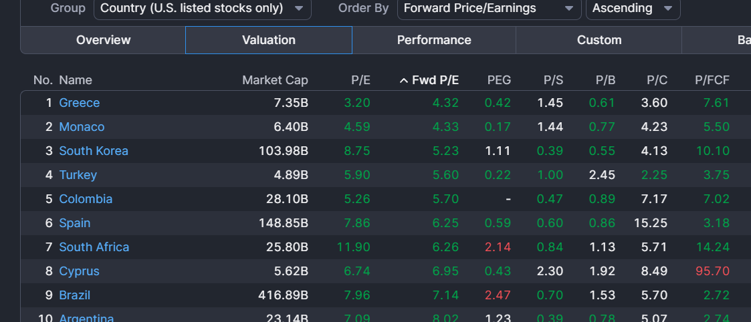The width and height of the screenshot is (751, 322).
Task: Select the Valuation tab
Action: (269, 40)
